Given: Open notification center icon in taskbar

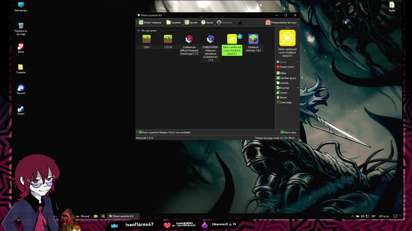Looking at the screenshot, I should pyautogui.click(x=395, y=216).
